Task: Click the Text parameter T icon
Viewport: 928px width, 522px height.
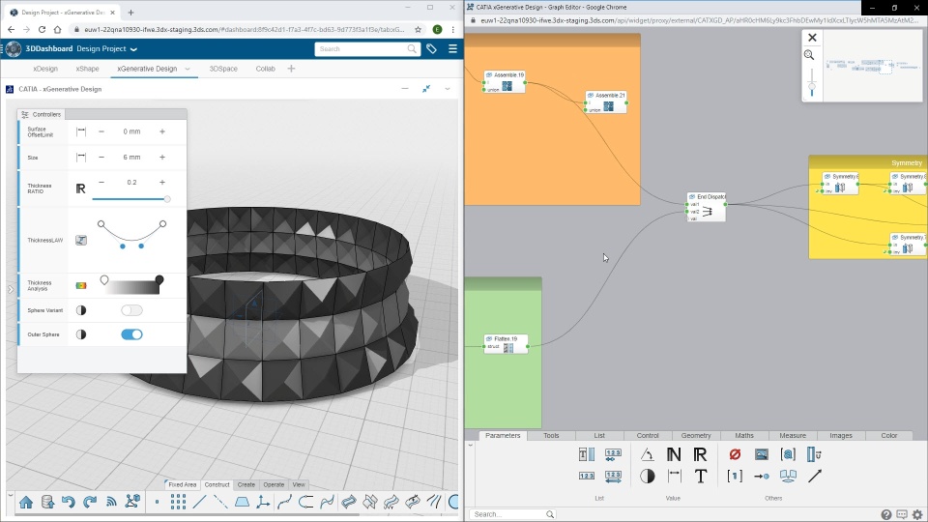Action: [x=700, y=476]
